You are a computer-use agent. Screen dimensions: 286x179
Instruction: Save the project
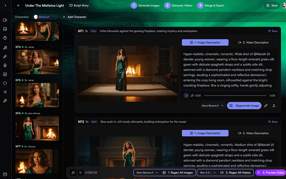[x=272, y=5]
